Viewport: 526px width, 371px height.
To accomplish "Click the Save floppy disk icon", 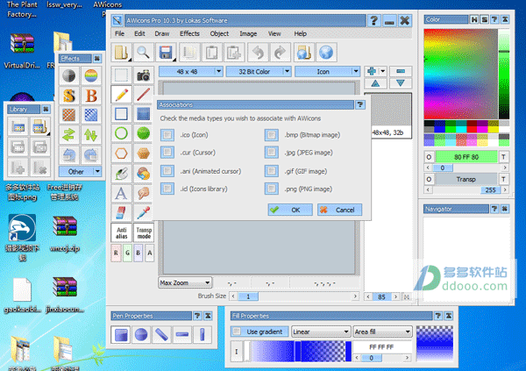I will pos(166,53).
